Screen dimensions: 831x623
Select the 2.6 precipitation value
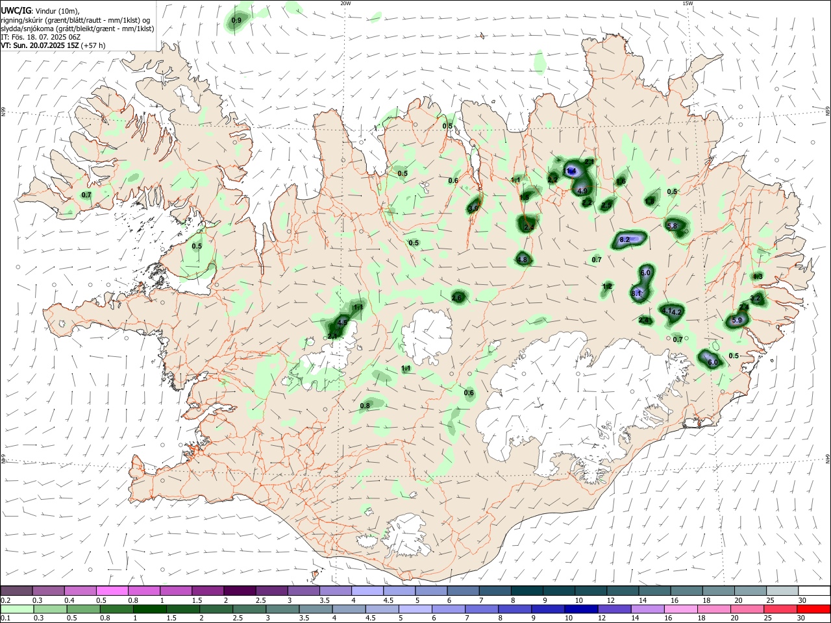(x=457, y=298)
